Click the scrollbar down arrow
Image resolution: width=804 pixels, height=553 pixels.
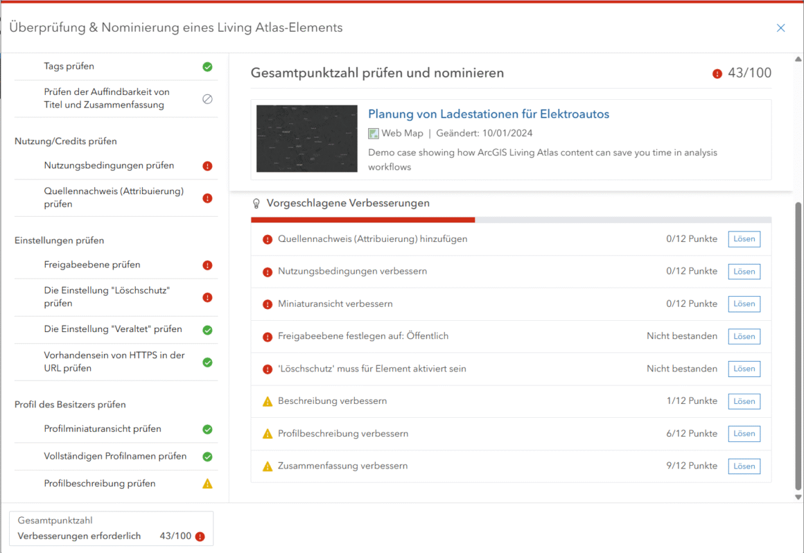[x=798, y=497]
